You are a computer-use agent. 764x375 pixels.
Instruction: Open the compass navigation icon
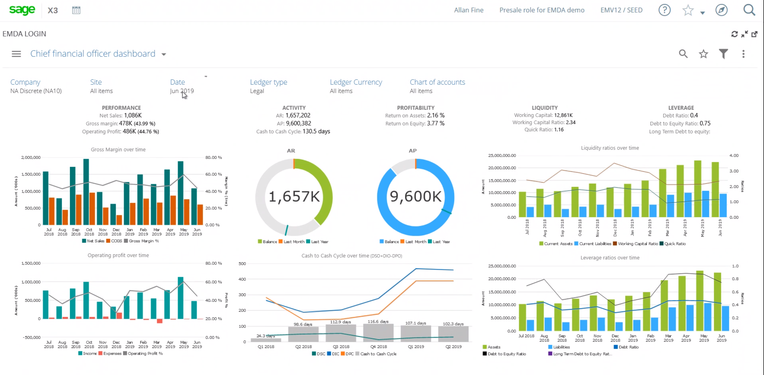tap(721, 10)
